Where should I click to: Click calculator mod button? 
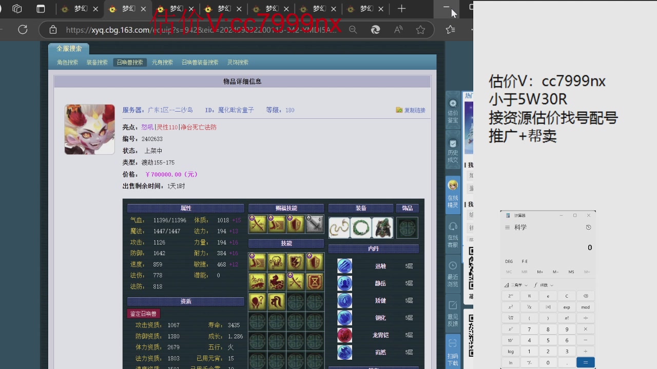pyautogui.click(x=586, y=307)
